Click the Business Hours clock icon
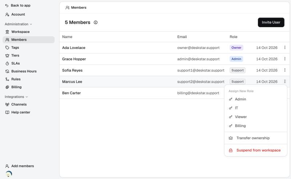291x179 pixels. coord(7,71)
